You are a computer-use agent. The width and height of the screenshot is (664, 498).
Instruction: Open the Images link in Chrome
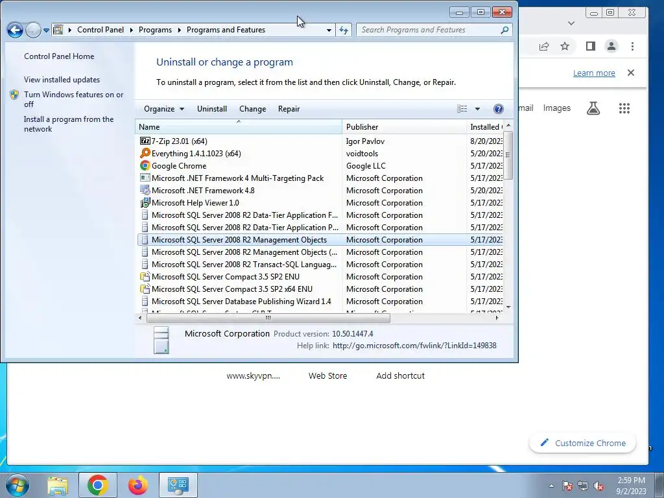(x=556, y=108)
